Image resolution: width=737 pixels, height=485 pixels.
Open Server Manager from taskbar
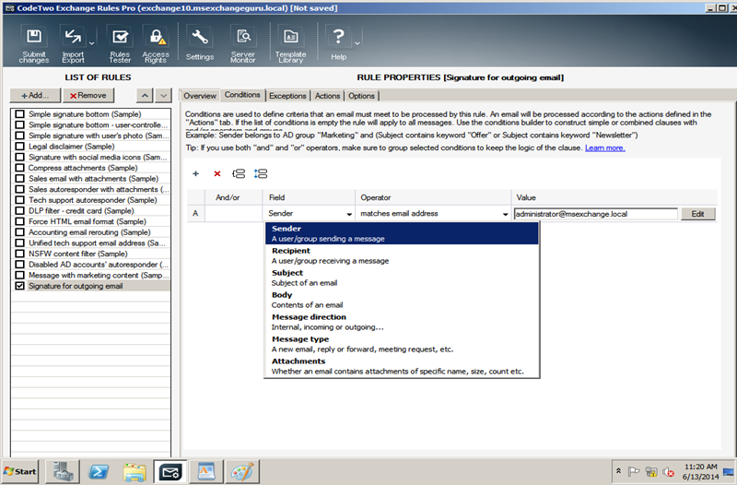point(62,471)
